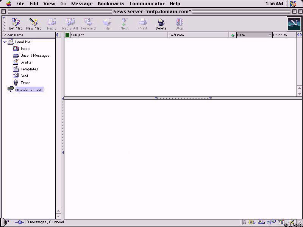
Task: Click the status bar component bar handle
Action: [244, 222]
